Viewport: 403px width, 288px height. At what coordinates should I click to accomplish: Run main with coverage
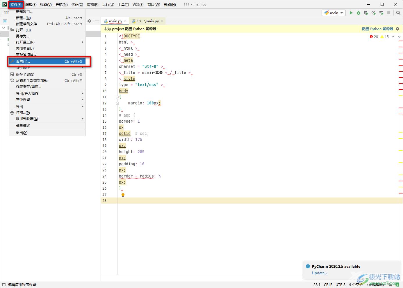point(366,13)
